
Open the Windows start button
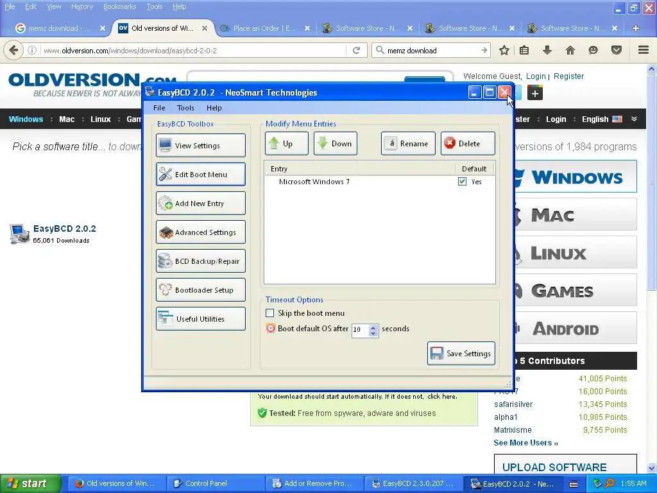click(x=31, y=483)
